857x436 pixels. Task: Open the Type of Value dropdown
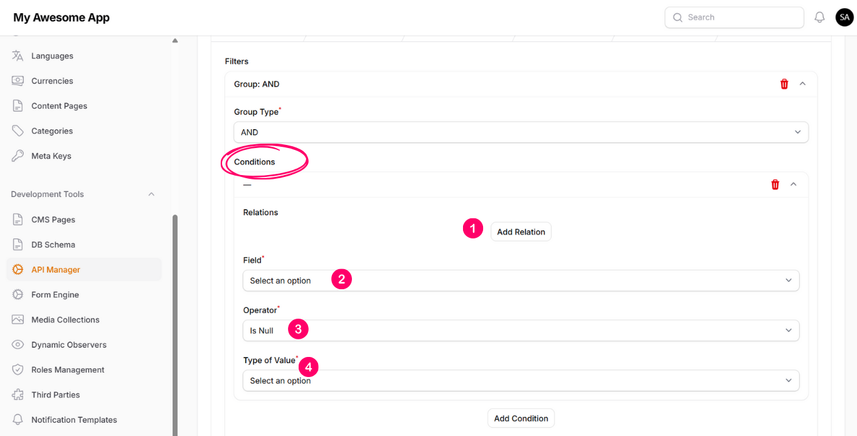[x=521, y=381]
